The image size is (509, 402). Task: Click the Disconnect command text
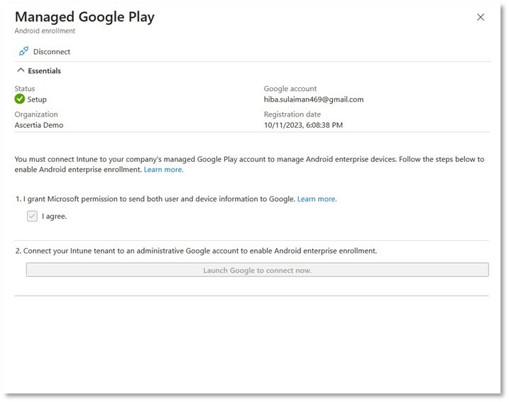(52, 52)
